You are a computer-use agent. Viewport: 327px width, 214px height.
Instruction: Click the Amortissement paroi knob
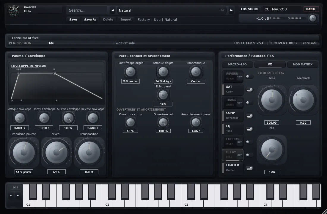tap(196, 122)
